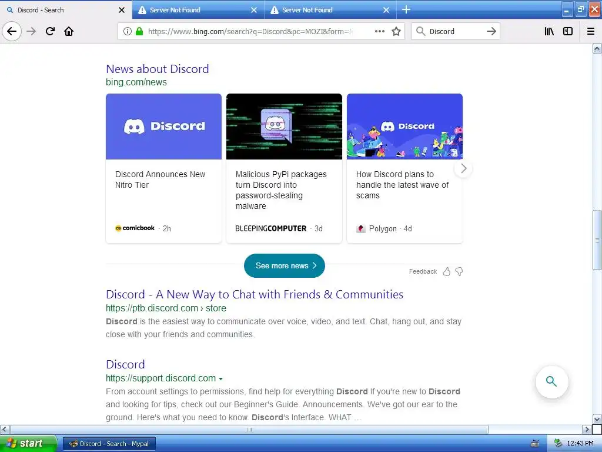Reload the current page
The height and width of the screenshot is (452, 602).
pyautogui.click(x=50, y=31)
